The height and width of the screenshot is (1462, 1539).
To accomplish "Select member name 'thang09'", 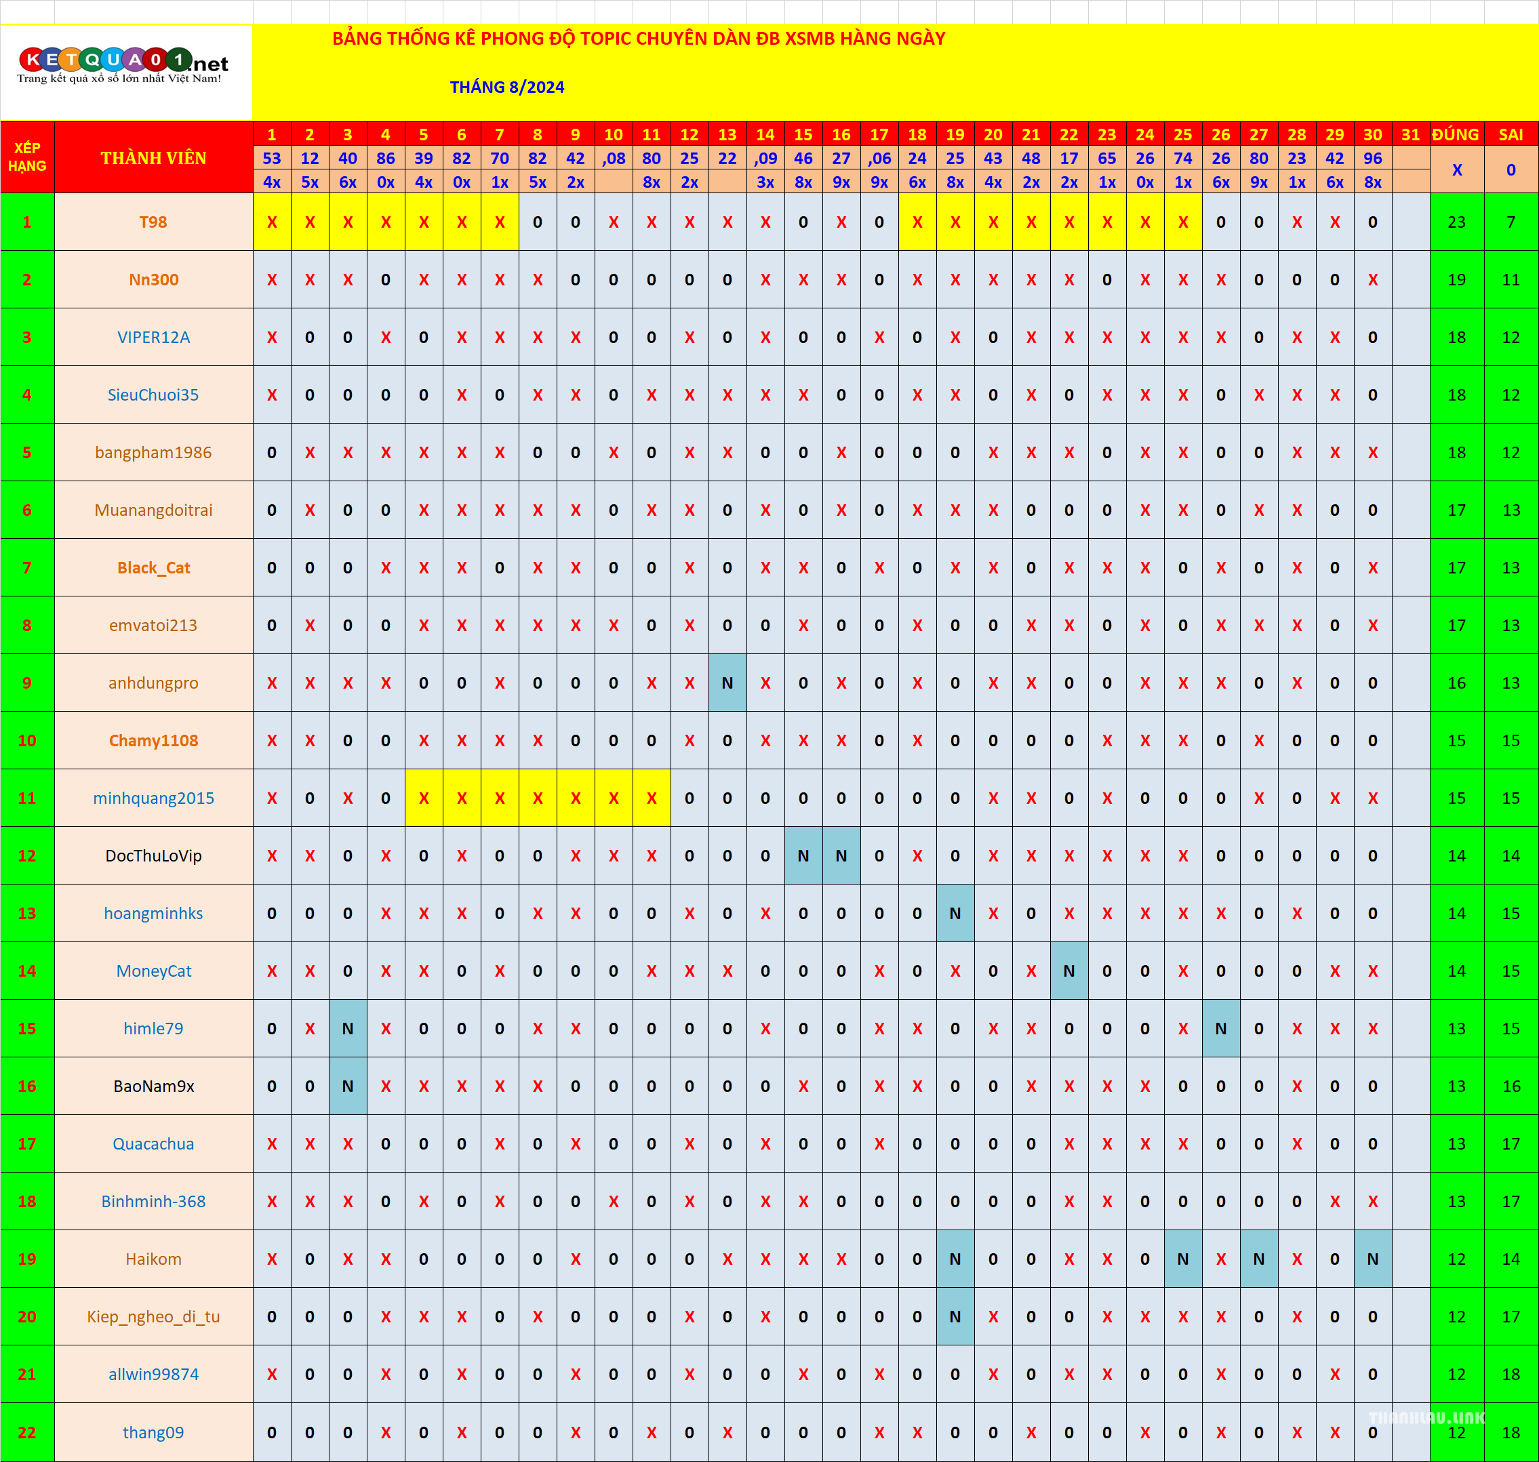I will (154, 1432).
